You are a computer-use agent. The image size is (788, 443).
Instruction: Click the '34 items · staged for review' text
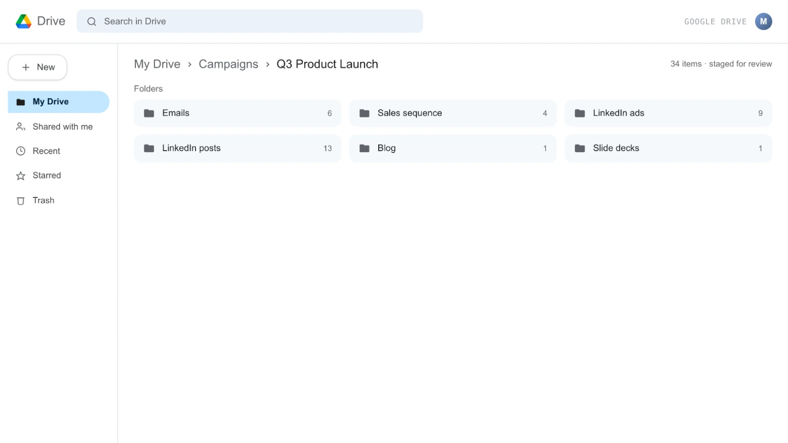pyautogui.click(x=721, y=64)
